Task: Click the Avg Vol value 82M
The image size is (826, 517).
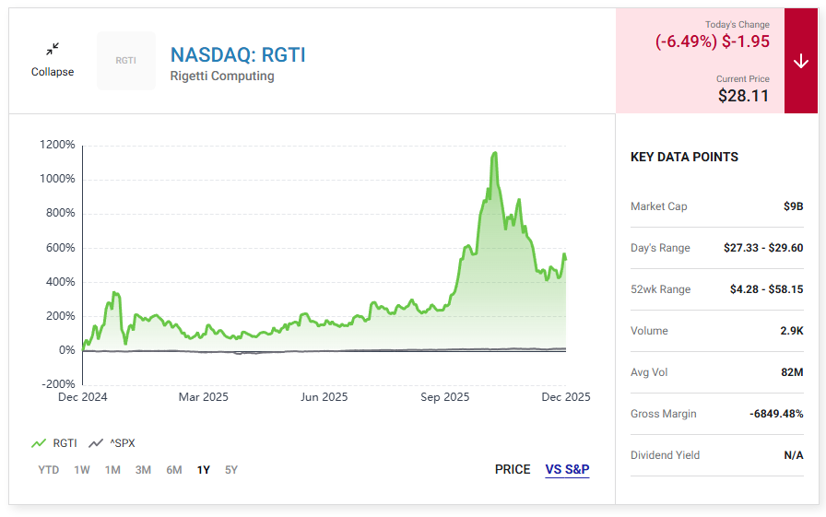Action: pos(792,372)
